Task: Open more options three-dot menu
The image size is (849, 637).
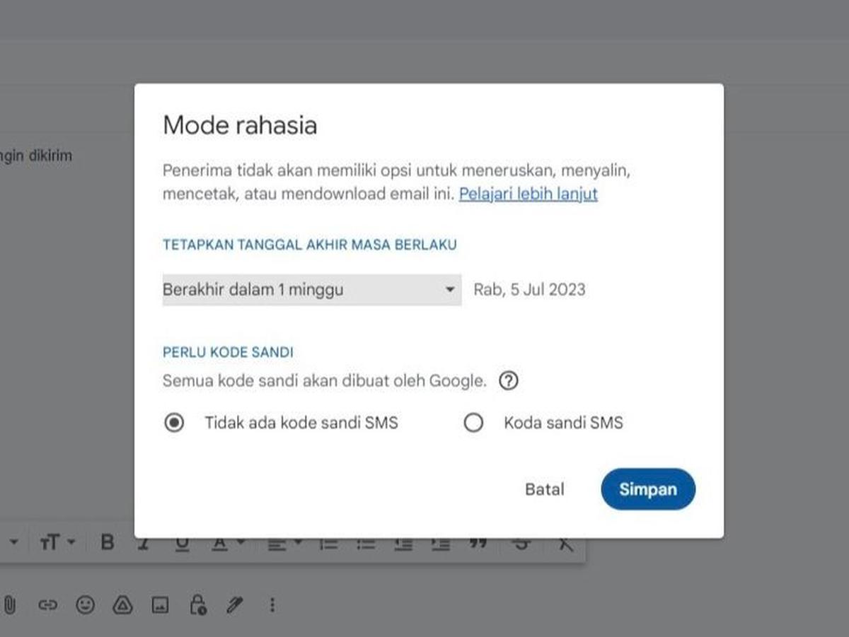Action: point(272,605)
